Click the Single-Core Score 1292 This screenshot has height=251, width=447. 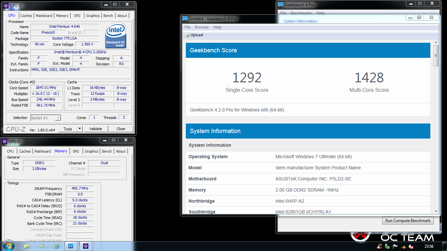coord(247,78)
